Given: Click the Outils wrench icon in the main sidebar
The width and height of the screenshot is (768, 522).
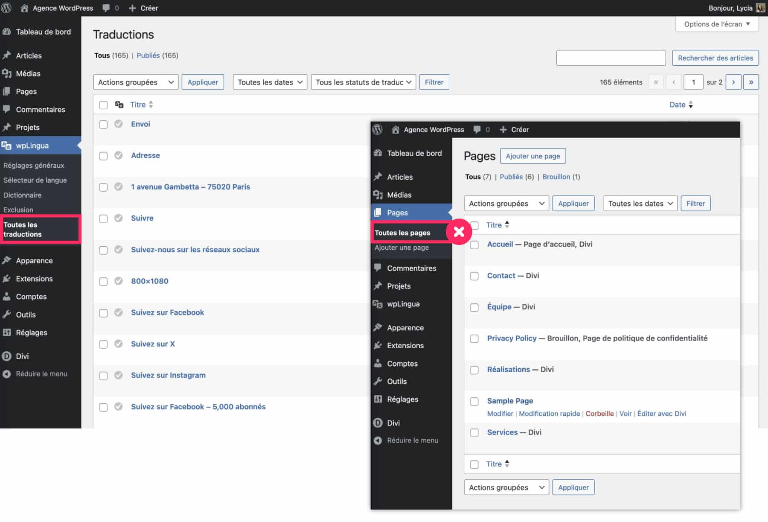Looking at the screenshot, I should pyautogui.click(x=6, y=315).
